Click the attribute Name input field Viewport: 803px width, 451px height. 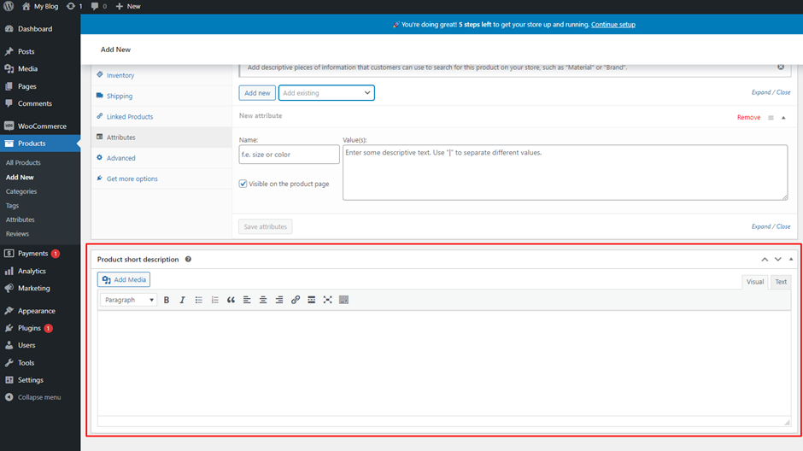coord(289,155)
